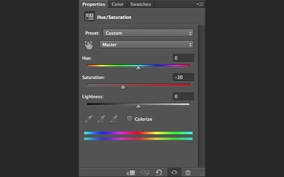Open the Master channel dropdown
The image size is (284, 177).
click(x=146, y=45)
